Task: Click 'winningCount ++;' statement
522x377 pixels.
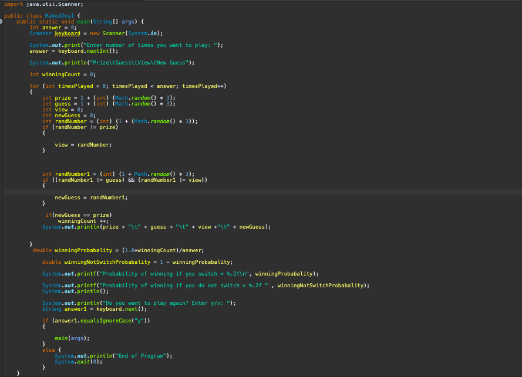Action: [x=83, y=221]
